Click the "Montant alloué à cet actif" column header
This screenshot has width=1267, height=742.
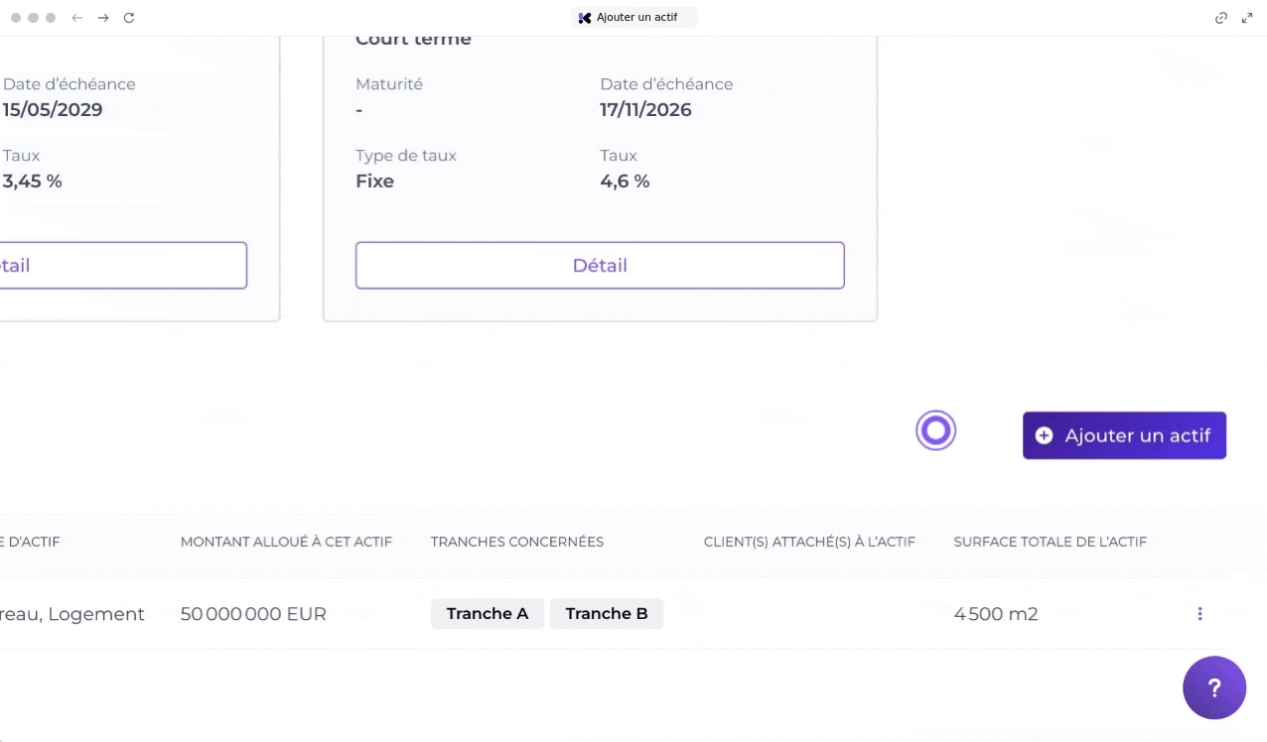[x=286, y=542]
